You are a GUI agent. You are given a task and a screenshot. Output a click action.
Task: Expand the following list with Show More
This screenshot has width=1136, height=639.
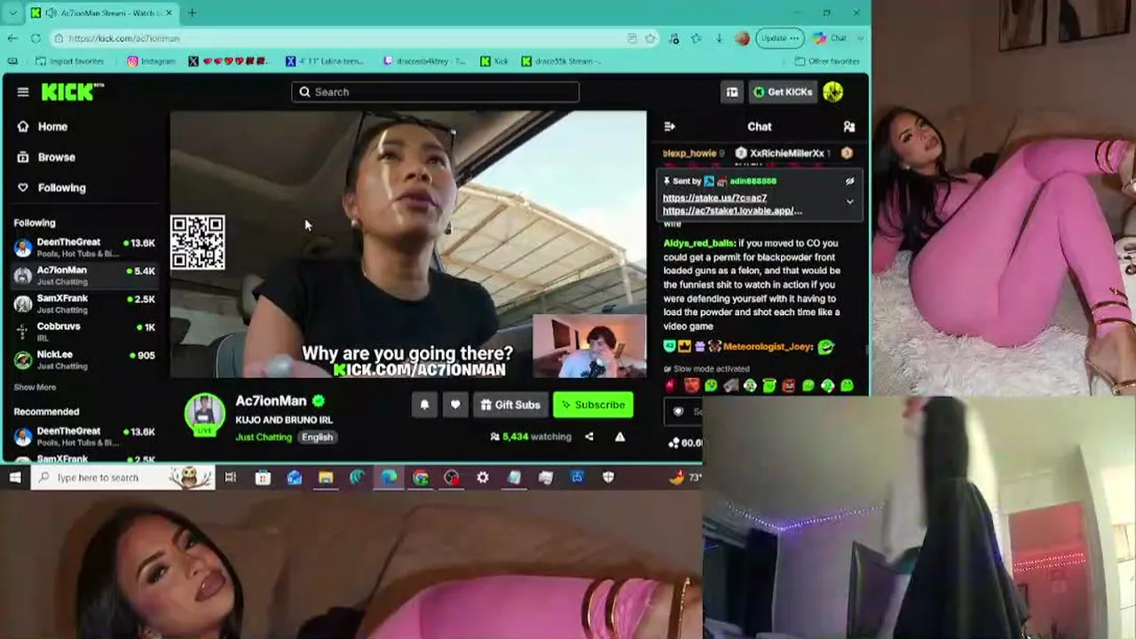point(35,387)
